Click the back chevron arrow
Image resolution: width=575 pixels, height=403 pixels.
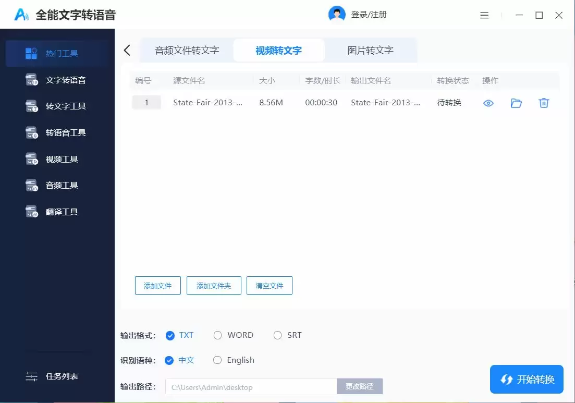[127, 50]
